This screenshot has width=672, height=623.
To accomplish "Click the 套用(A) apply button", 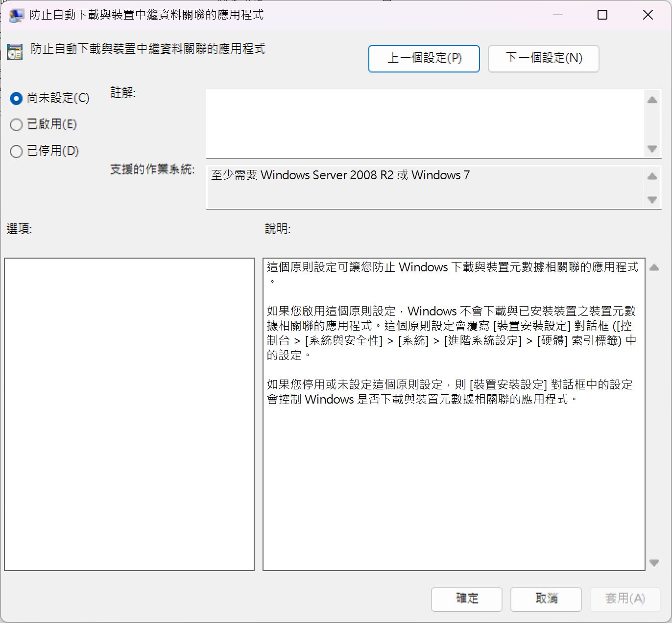I will click(625, 599).
